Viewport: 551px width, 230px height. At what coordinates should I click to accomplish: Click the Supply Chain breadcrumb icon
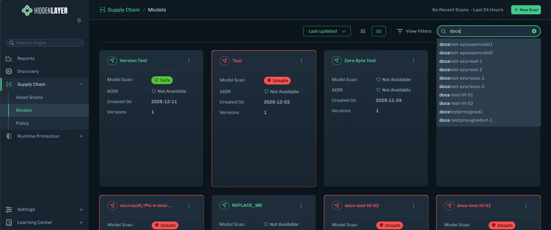coord(102,10)
